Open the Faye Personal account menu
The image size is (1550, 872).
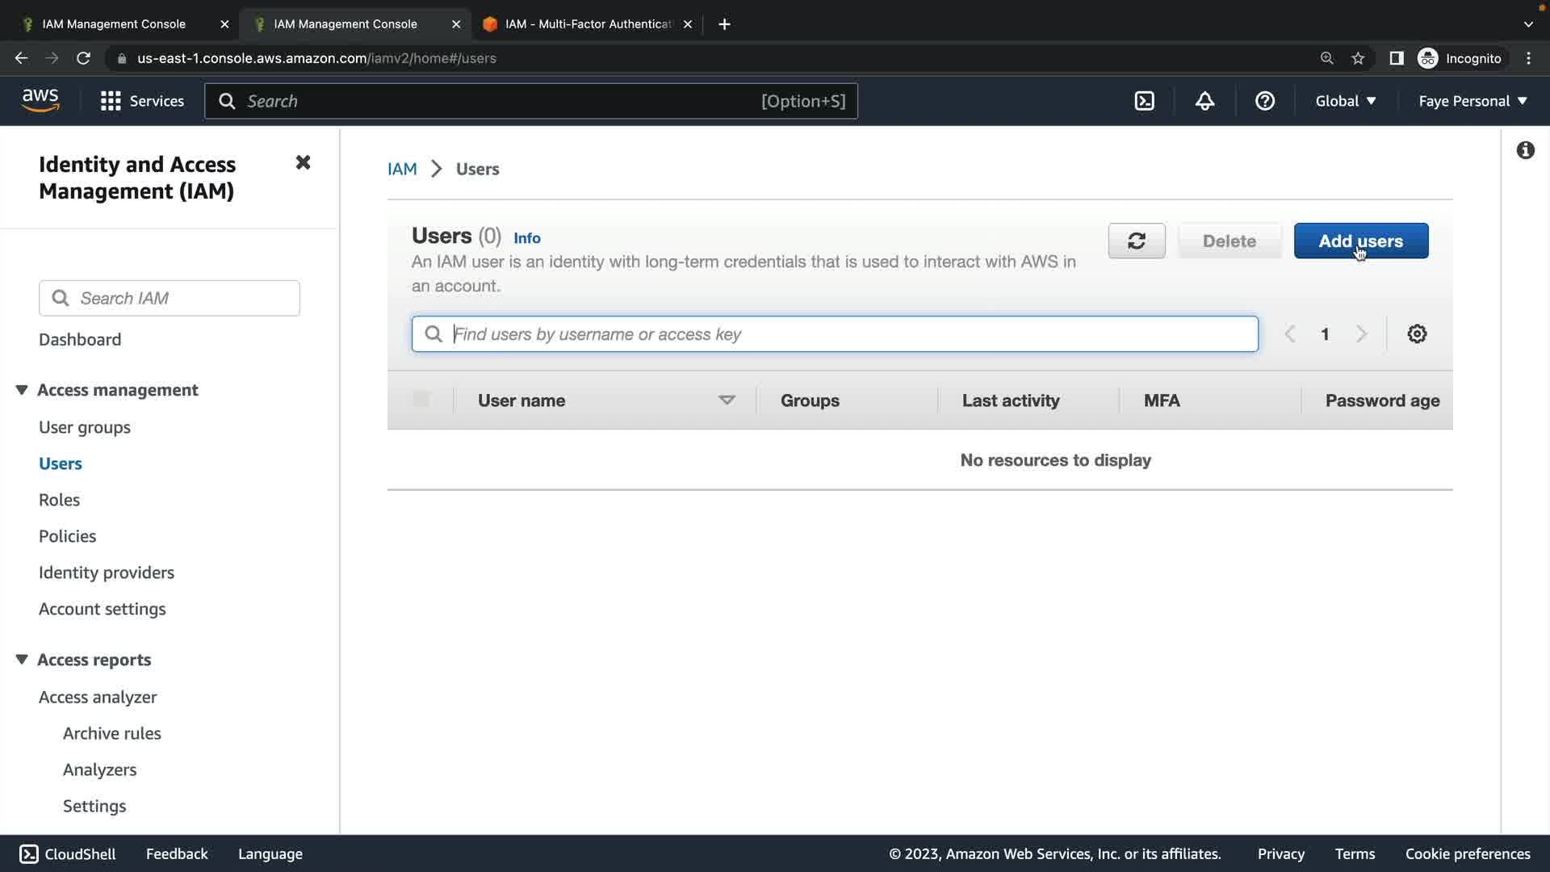(x=1472, y=101)
